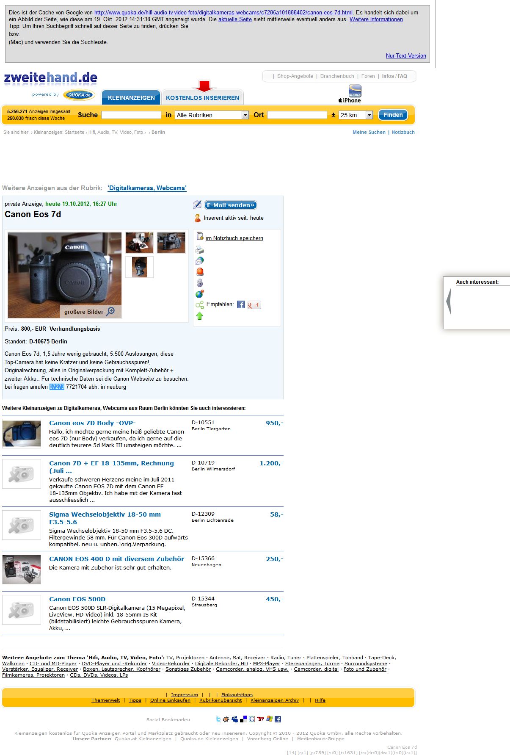Click the Mister Wong gear bookmark icon
This screenshot has height=755, width=510.
pos(226,719)
